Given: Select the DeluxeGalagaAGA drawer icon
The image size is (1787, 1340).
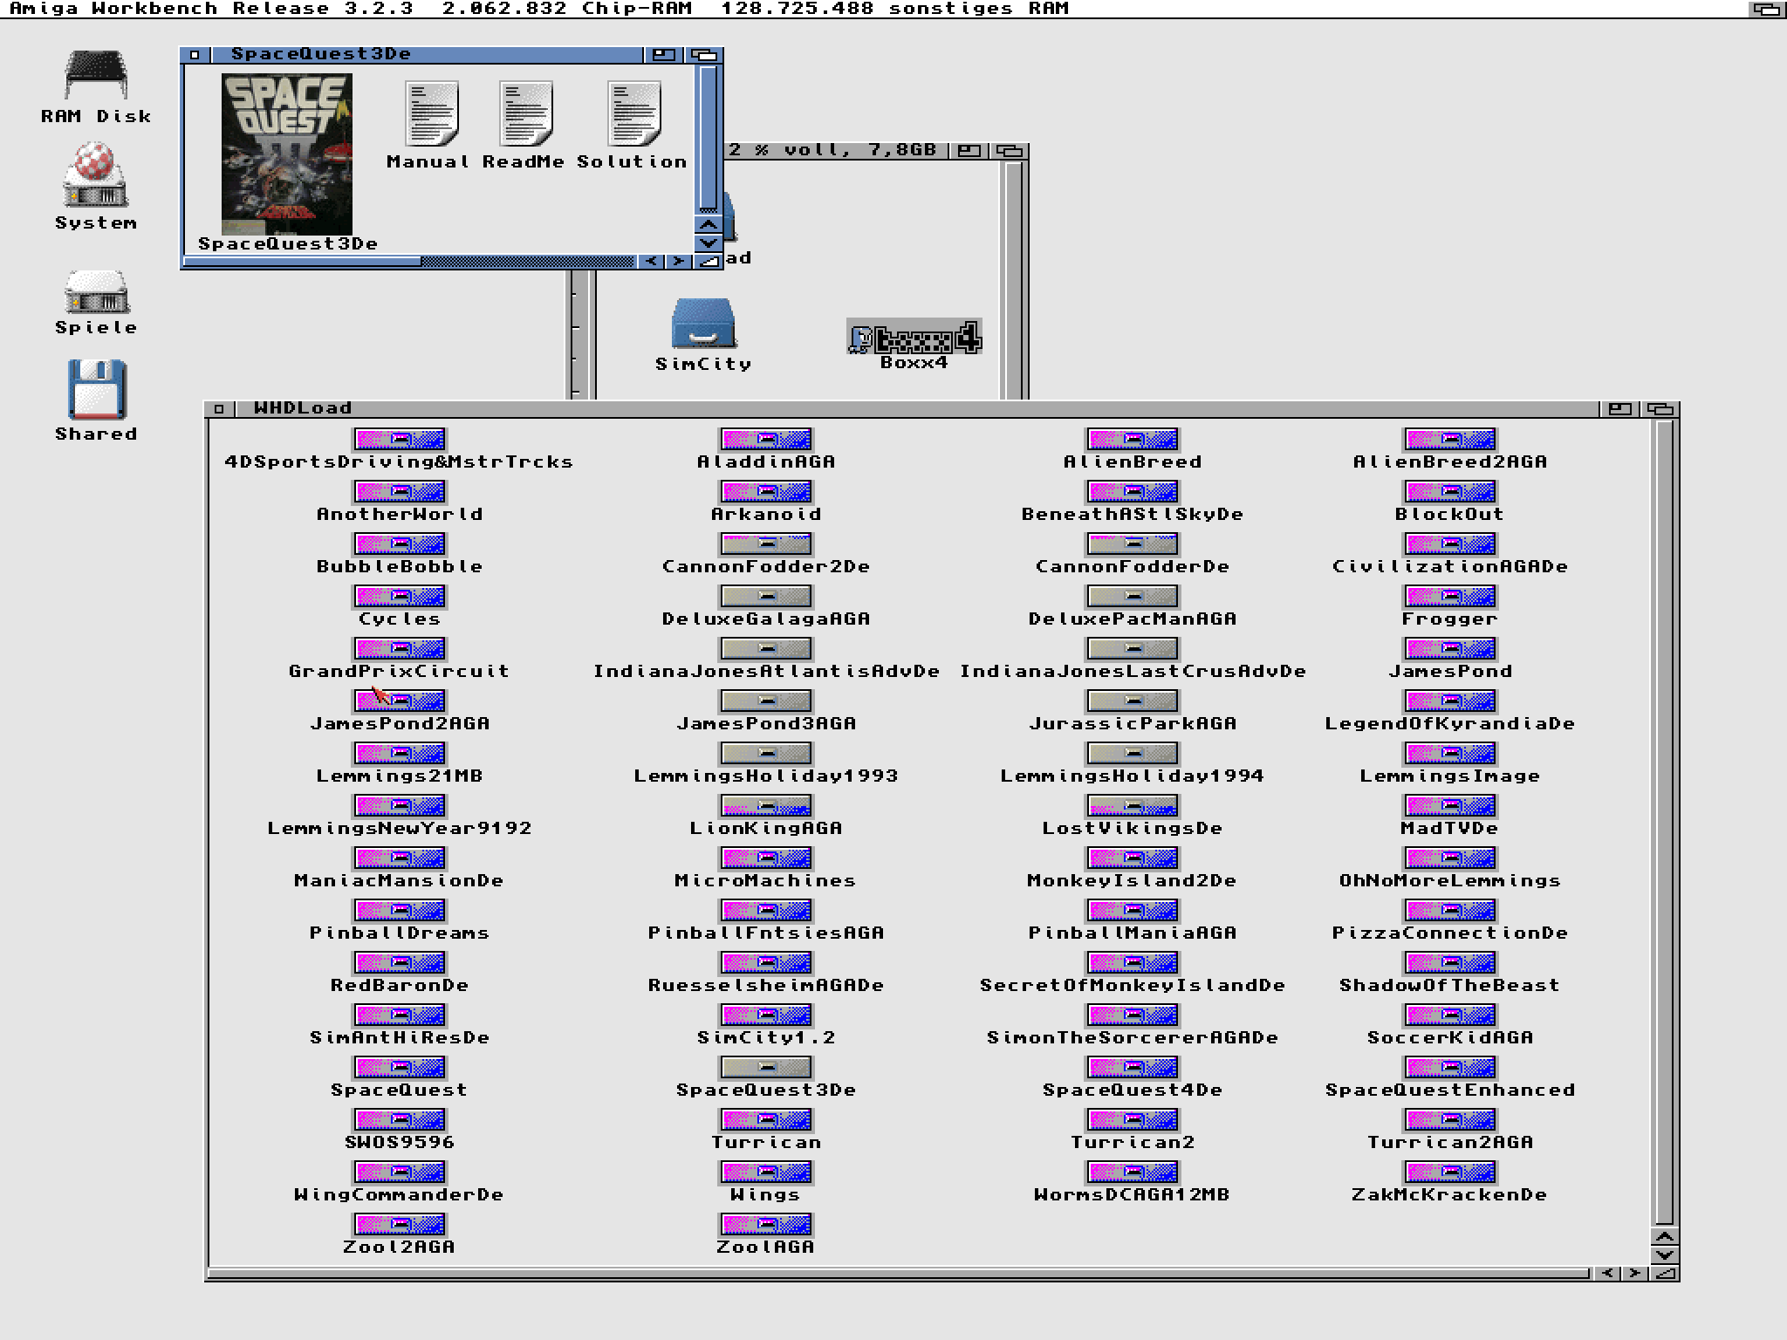Looking at the screenshot, I should click(x=766, y=596).
